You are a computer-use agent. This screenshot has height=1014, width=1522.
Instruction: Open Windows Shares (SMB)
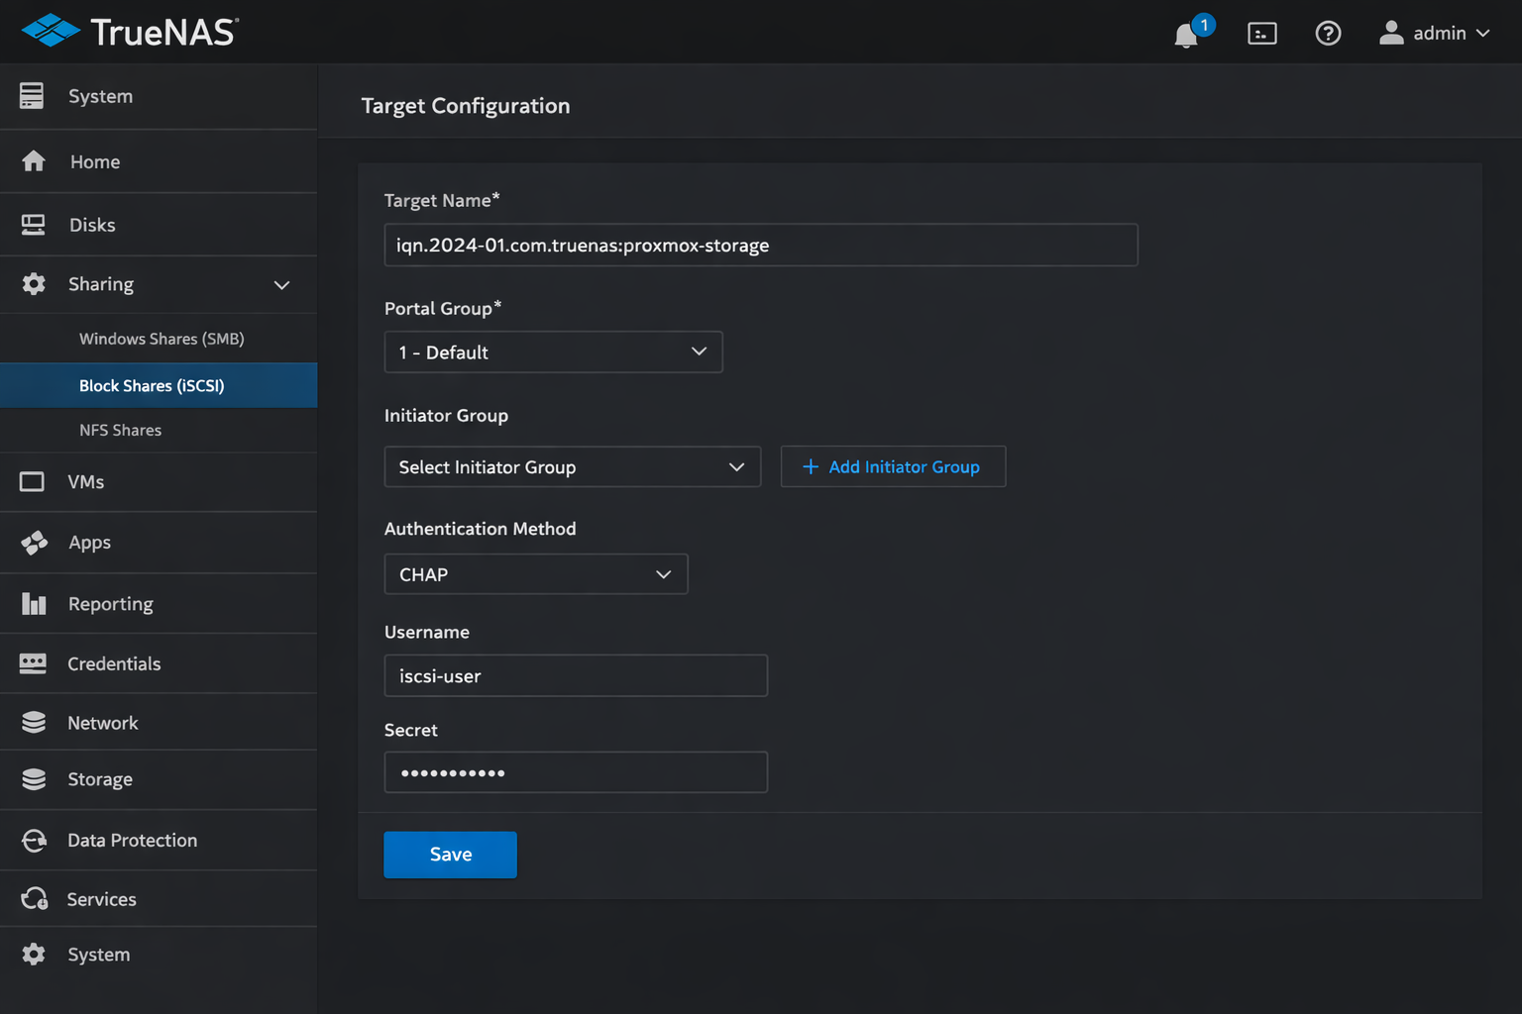click(x=161, y=338)
